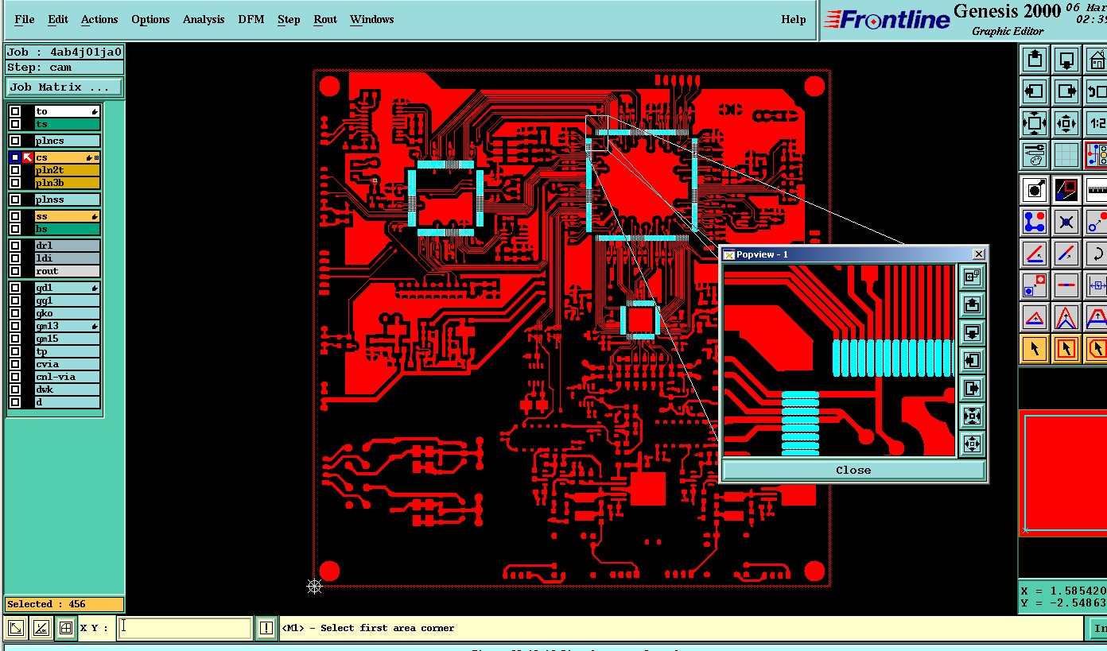Toggle display checkbox for layer rout
The height and width of the screenshot is (651, 1107).
(x=15, y=271)
